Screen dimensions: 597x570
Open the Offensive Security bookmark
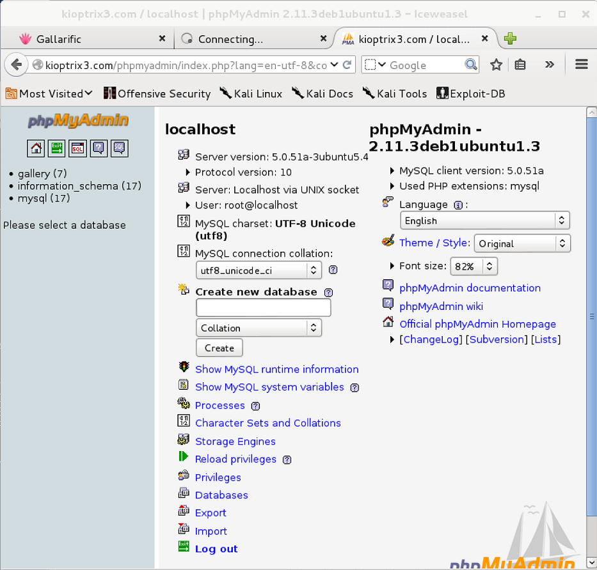(157, 93)
